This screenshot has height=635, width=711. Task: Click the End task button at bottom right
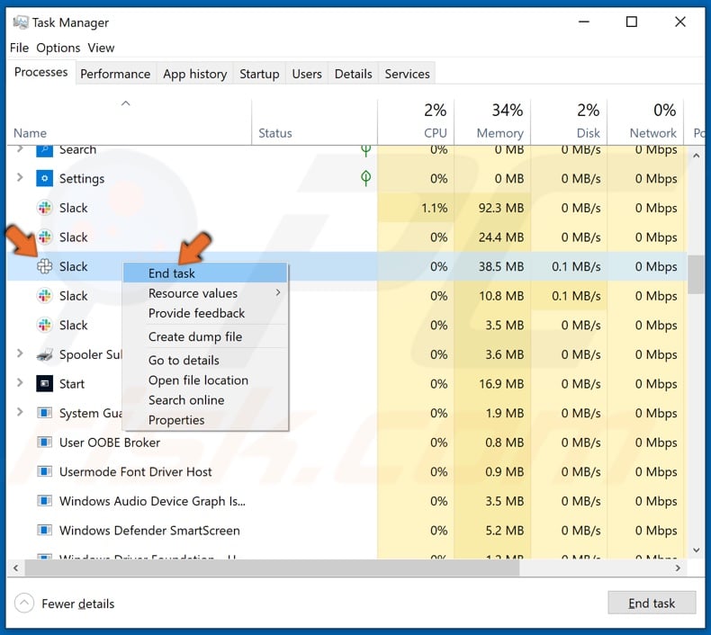point(652,603)
